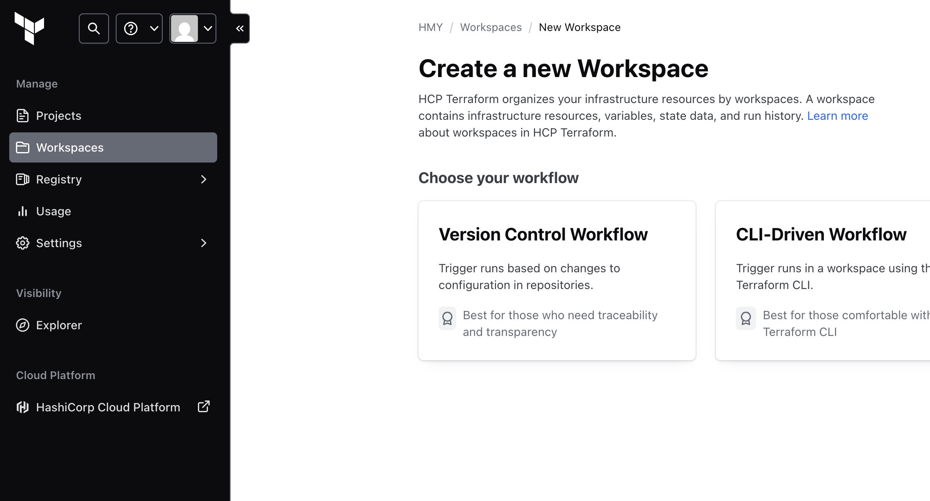Click 'Best for those comfortable' text

pyautogui.click(x=846, y=323)
